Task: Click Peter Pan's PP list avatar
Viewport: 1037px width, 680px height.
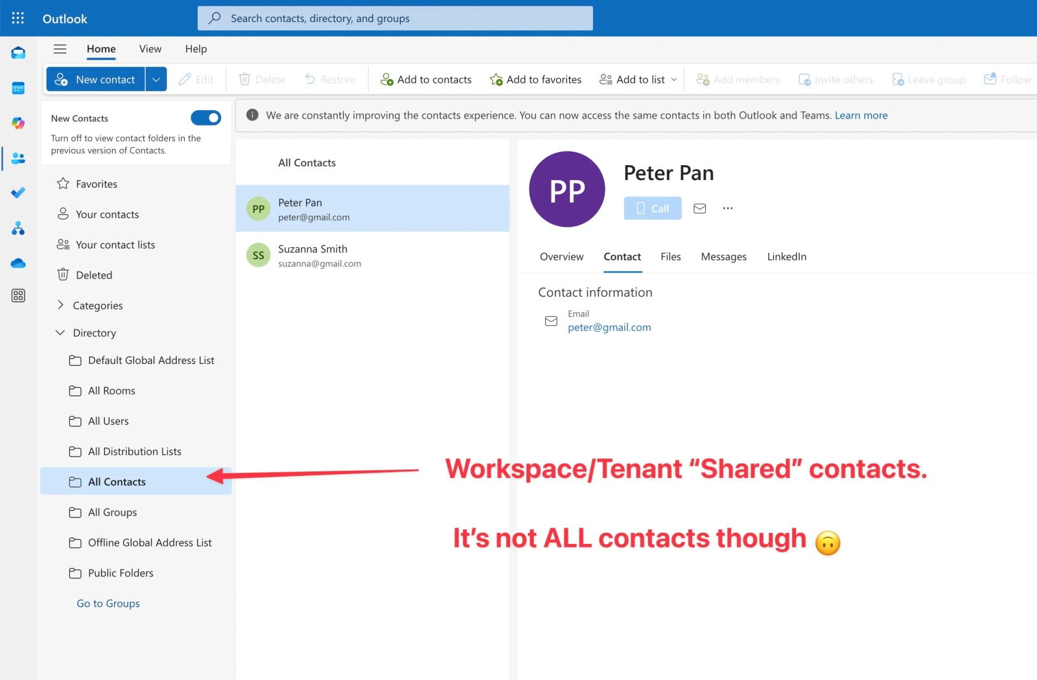Action: (x=258, y=209)
